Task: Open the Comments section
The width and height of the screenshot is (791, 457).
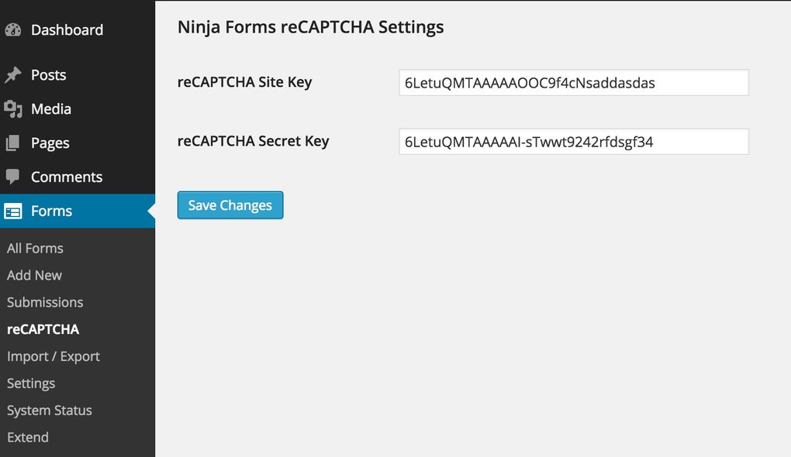Action: [x=66, y=177]
